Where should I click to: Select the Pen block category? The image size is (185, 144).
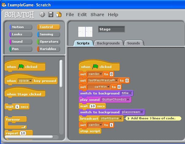tap(21, 49)
